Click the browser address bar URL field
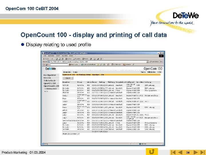Image resolution: width=206 pixels, height=155 pixels. pos(98,61)
